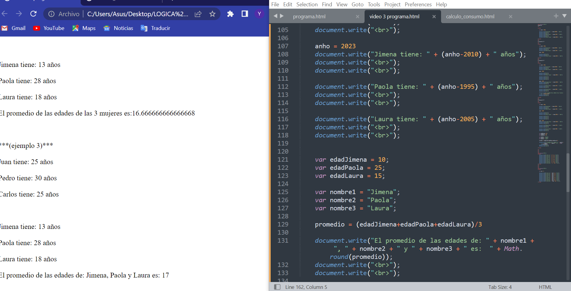Click the 'var nombre2 = "Paola";' line

(x=356, y=200)
